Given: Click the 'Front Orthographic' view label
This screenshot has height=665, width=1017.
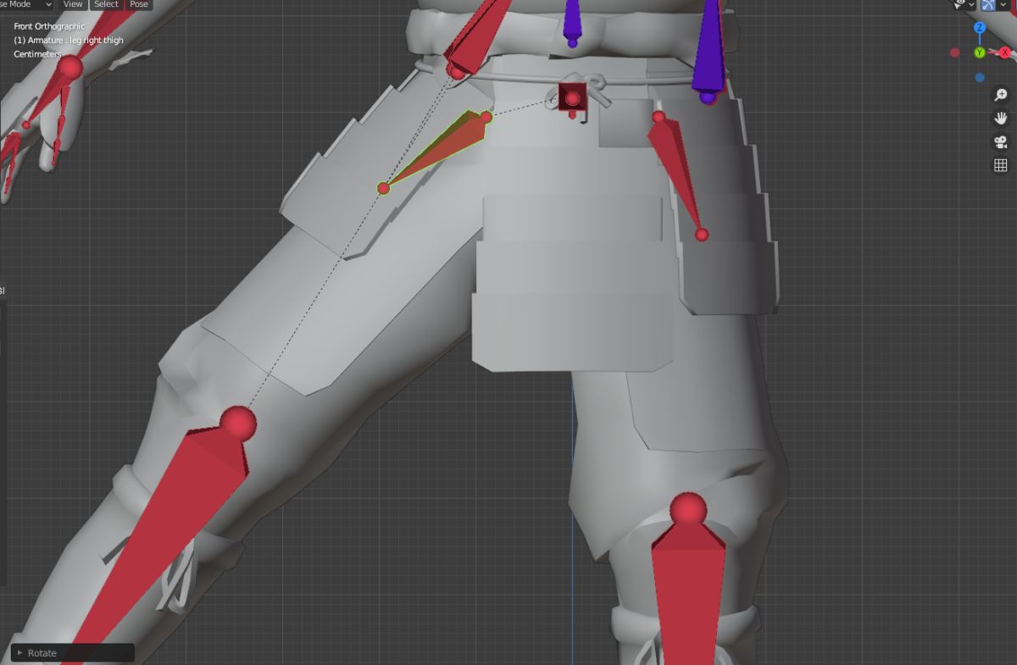Looking at the screenshot, I should coord(49,26).
